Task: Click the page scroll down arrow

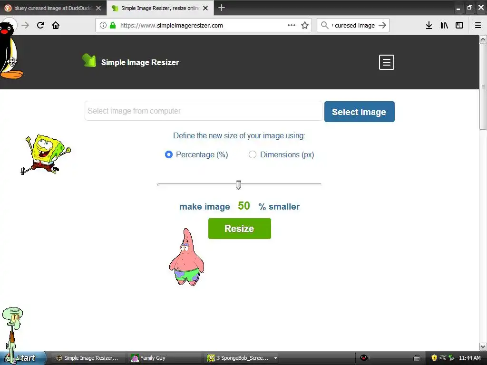Action: pyautogui.click(x=483, y=346)
